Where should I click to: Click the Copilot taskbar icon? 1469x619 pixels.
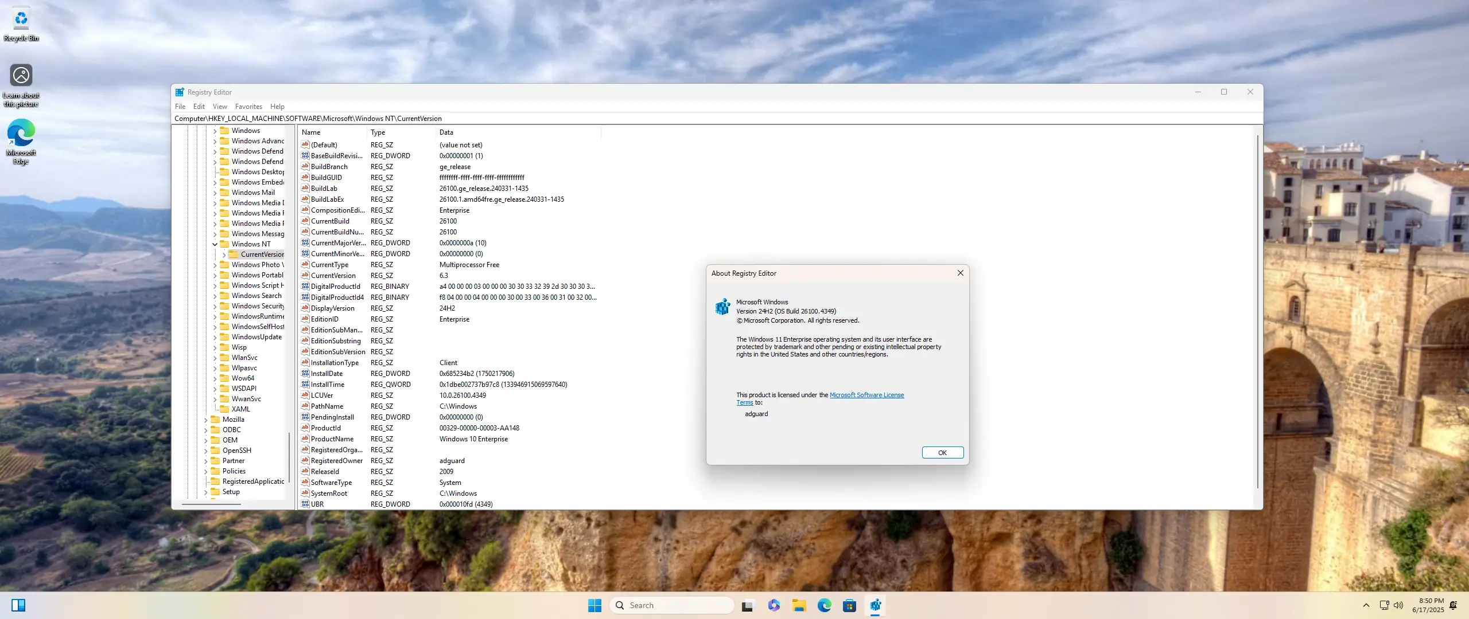[x=774, y=605]
